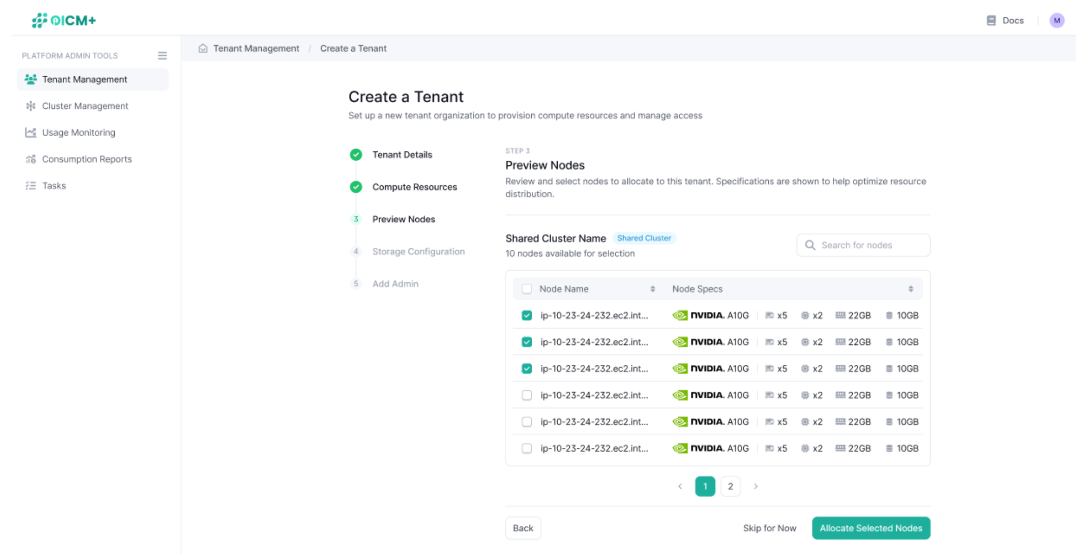Viewport: 1077px width, 554px height.
Task: Click the OICM+ logo
Action: pyautogui.click(x=64, y=20)
